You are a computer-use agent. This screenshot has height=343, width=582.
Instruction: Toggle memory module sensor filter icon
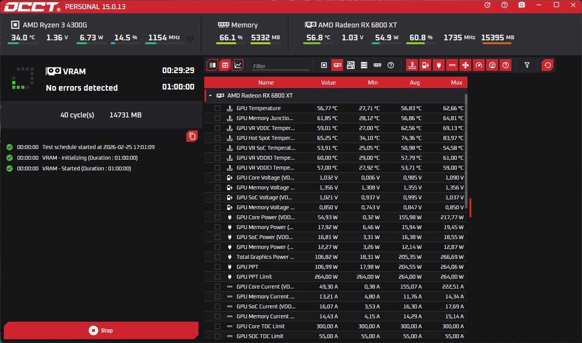point(377,65)
